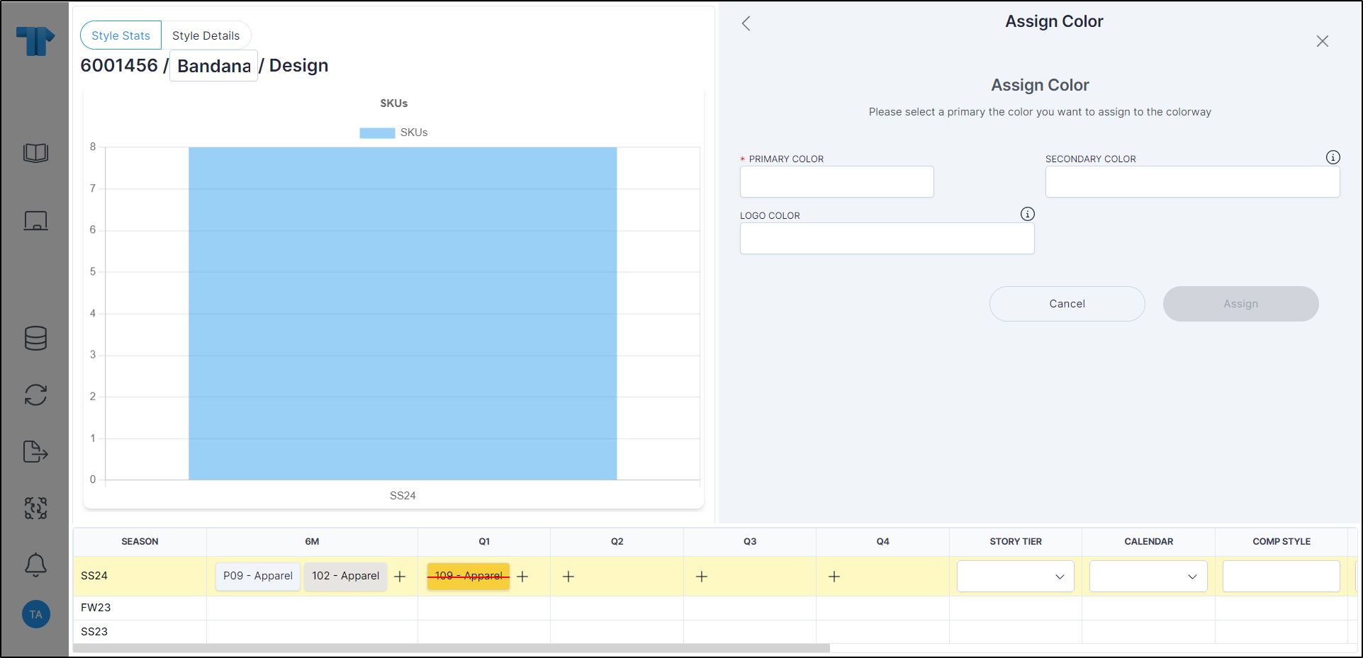Open the integrations network icon in sidebar
The width and height of the screenshot is (1363, 658).
tap(35, 508)
